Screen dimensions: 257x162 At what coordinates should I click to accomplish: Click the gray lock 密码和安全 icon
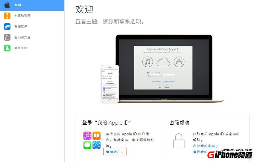(x=7, y=37)
